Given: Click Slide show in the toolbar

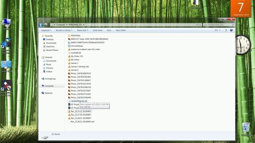Looking at the screenshot, I should click(x=98, y=30).
